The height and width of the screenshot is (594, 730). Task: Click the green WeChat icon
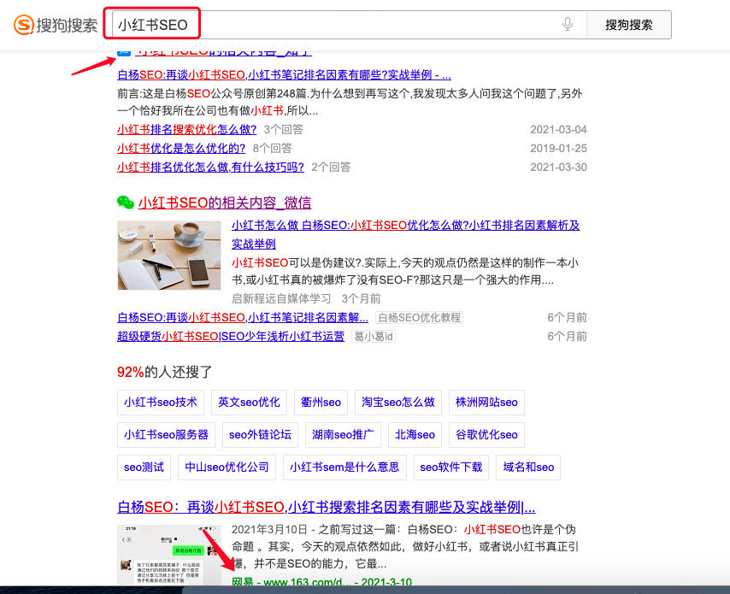pos(126,203)
